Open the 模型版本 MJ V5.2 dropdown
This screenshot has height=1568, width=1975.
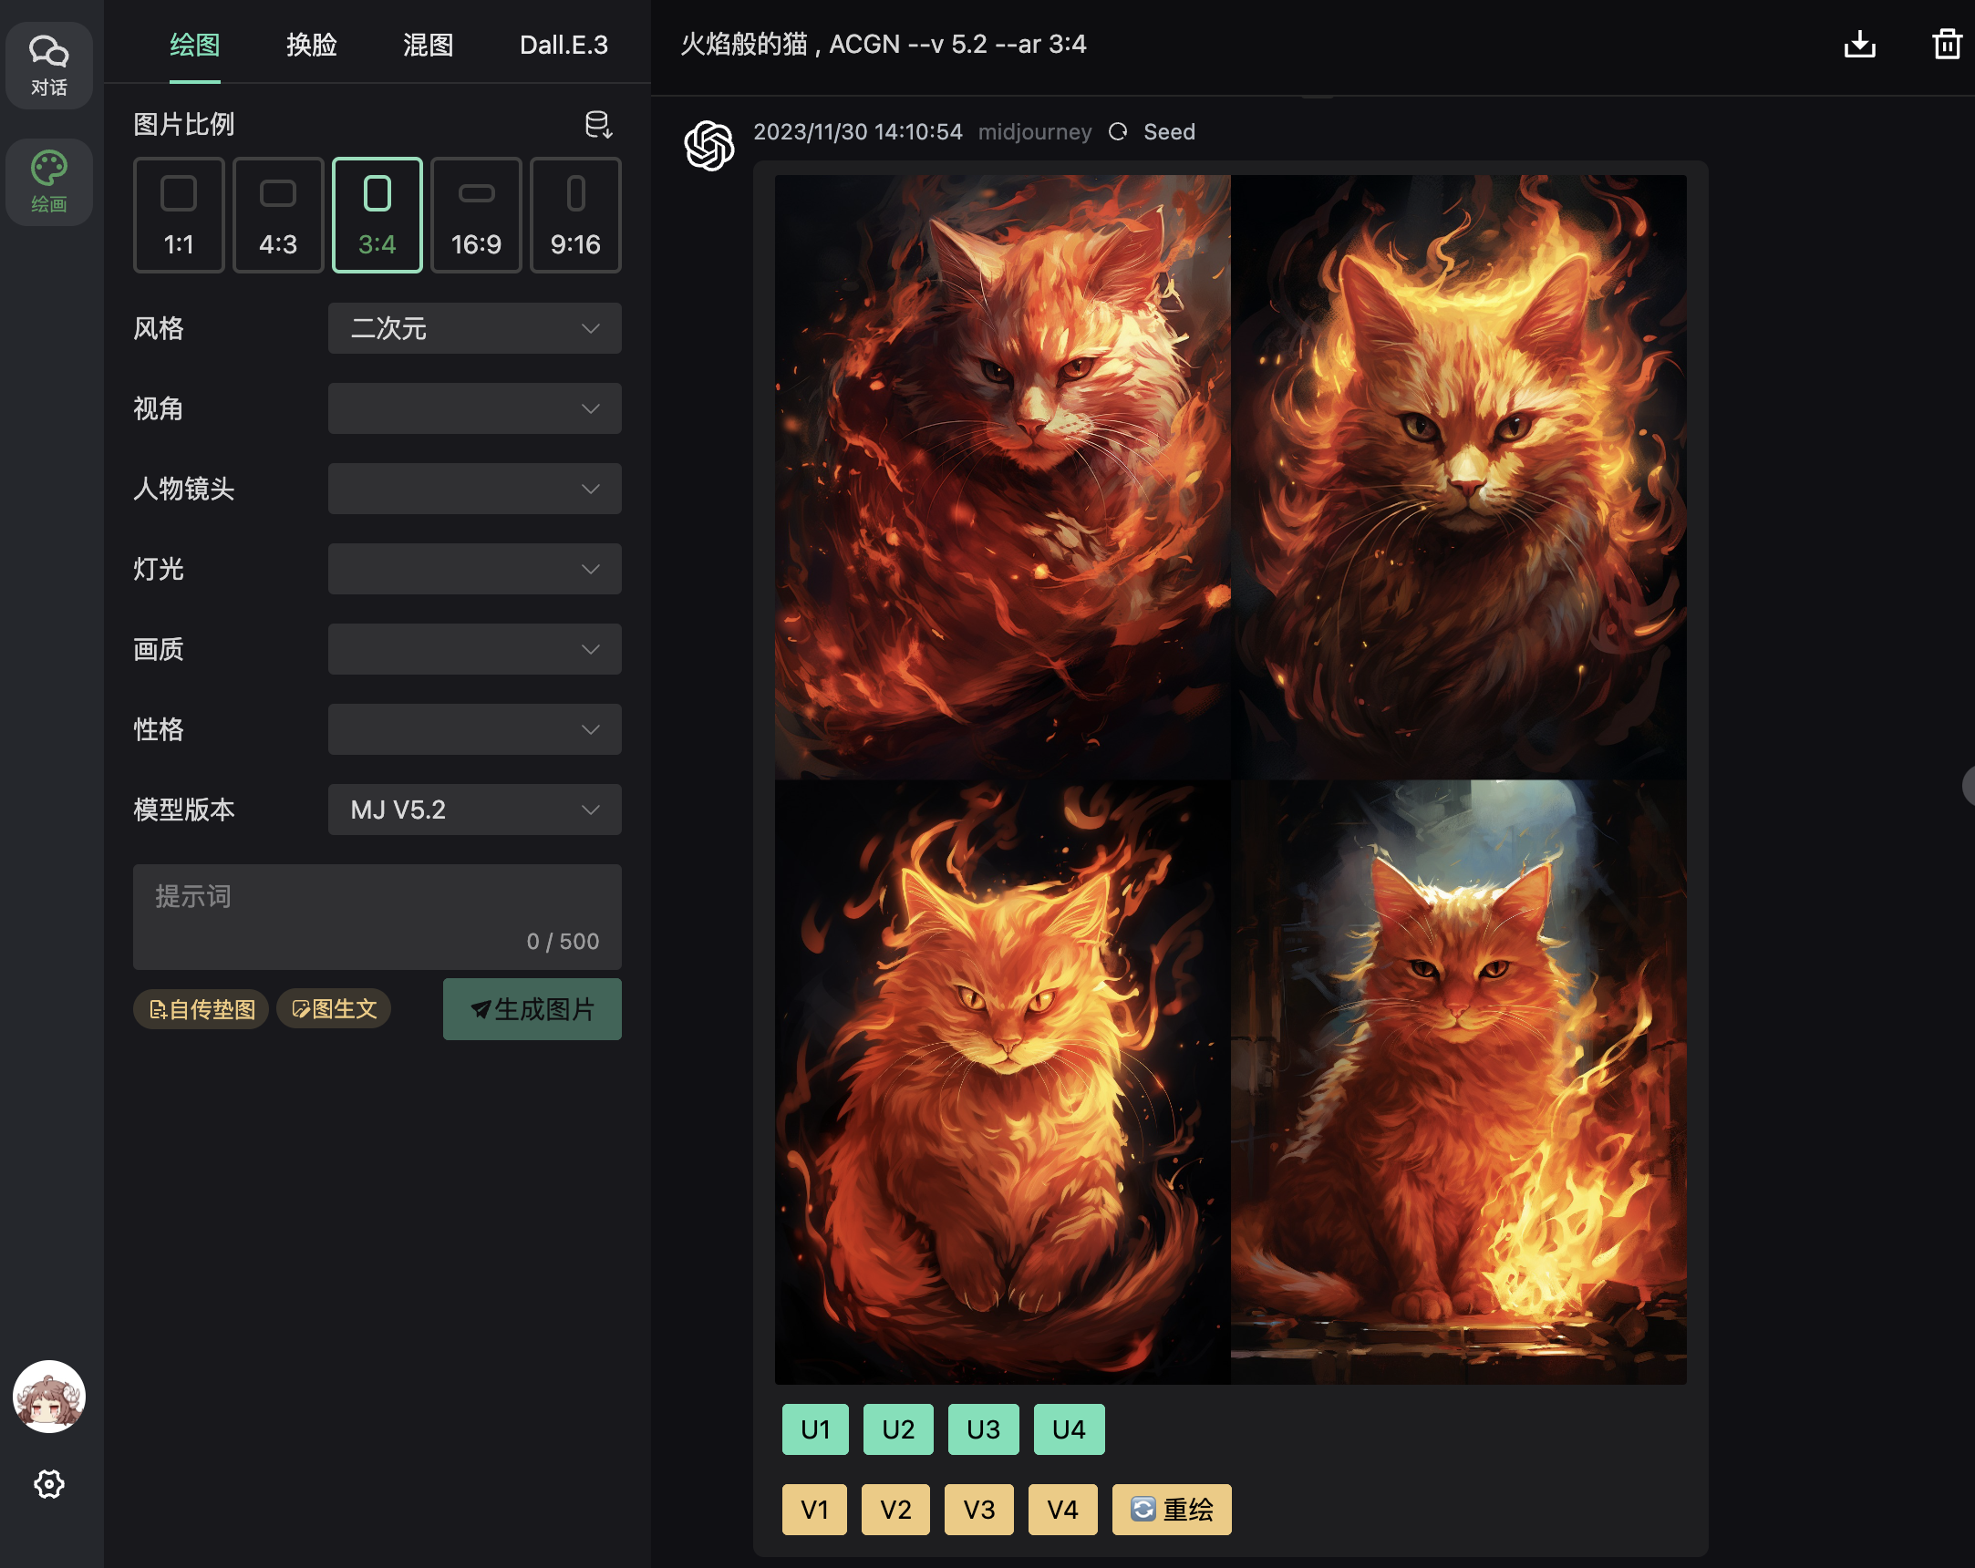point(473,810)
